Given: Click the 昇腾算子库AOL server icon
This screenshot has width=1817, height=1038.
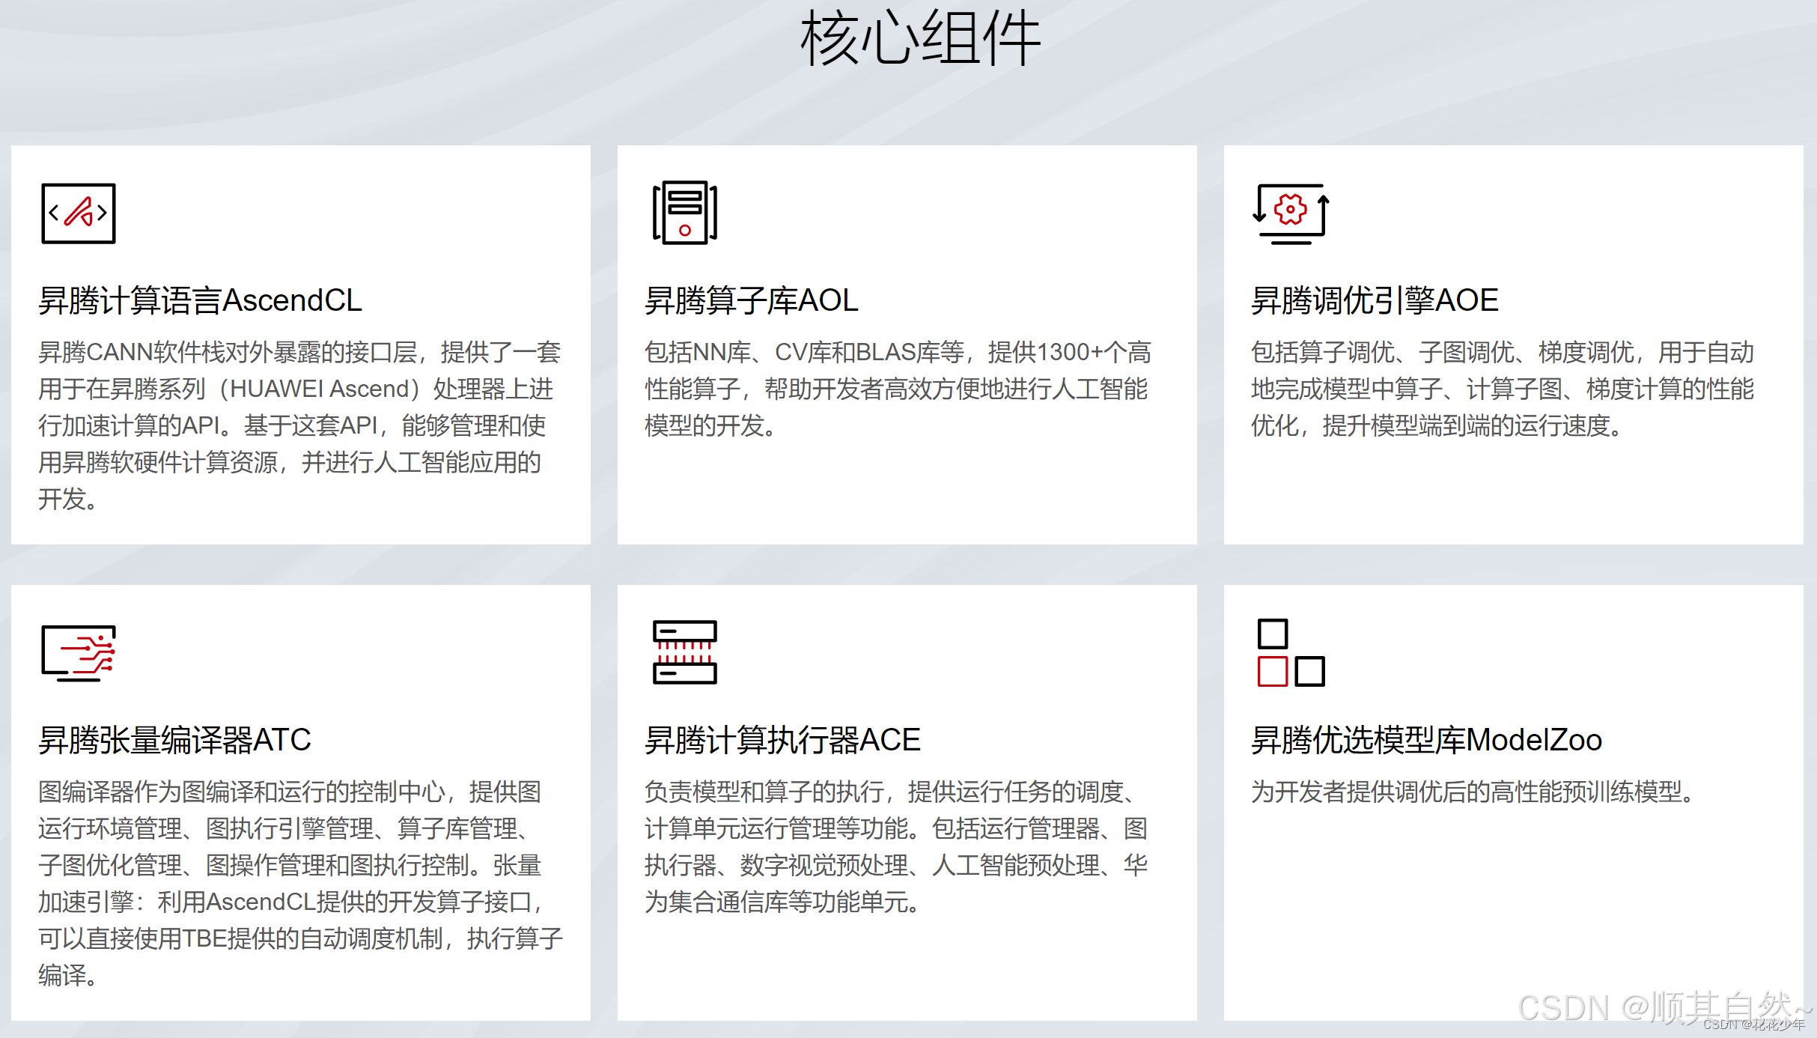Looking at the screenshot, I should [684, 213].
